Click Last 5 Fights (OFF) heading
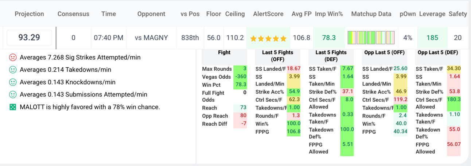 pyautogui.click(x=278, y=56)
